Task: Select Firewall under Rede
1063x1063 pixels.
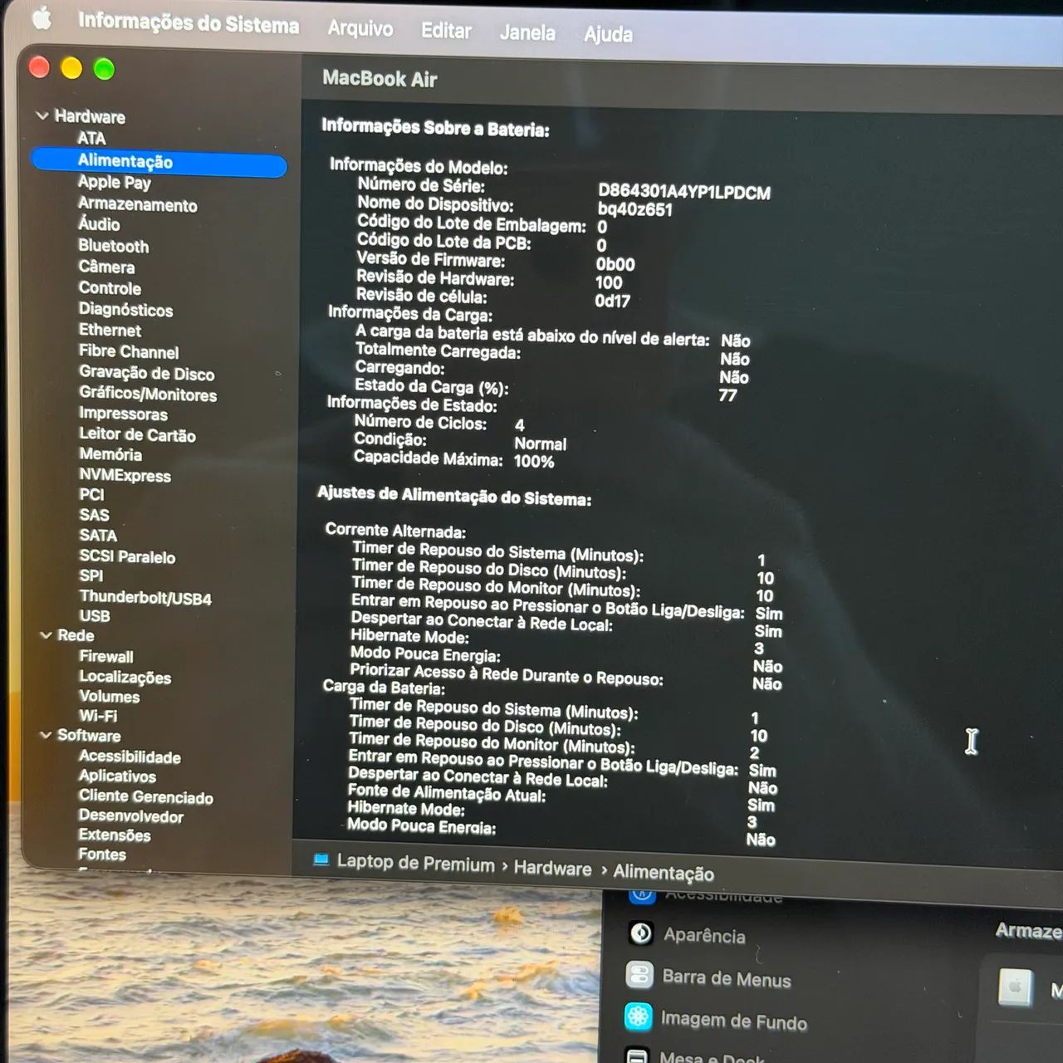Action: pyautogui.click(x=106, y=656)
